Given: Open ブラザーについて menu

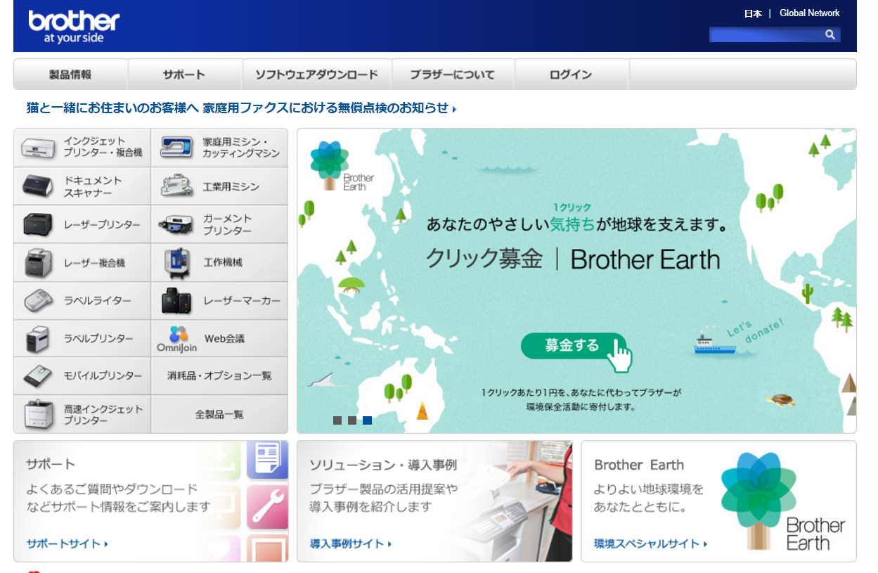Looking at the screenshot, I should 453,75.
